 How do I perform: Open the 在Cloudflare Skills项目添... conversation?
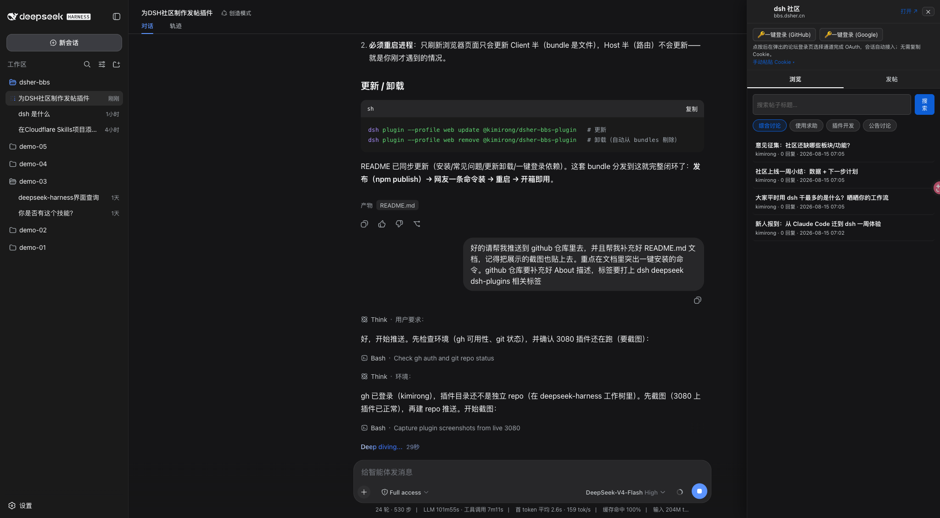point(64,129)
